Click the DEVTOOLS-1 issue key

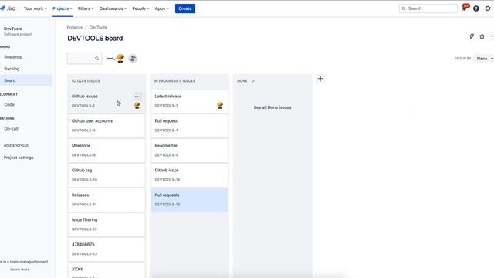(x=83, y=106)
